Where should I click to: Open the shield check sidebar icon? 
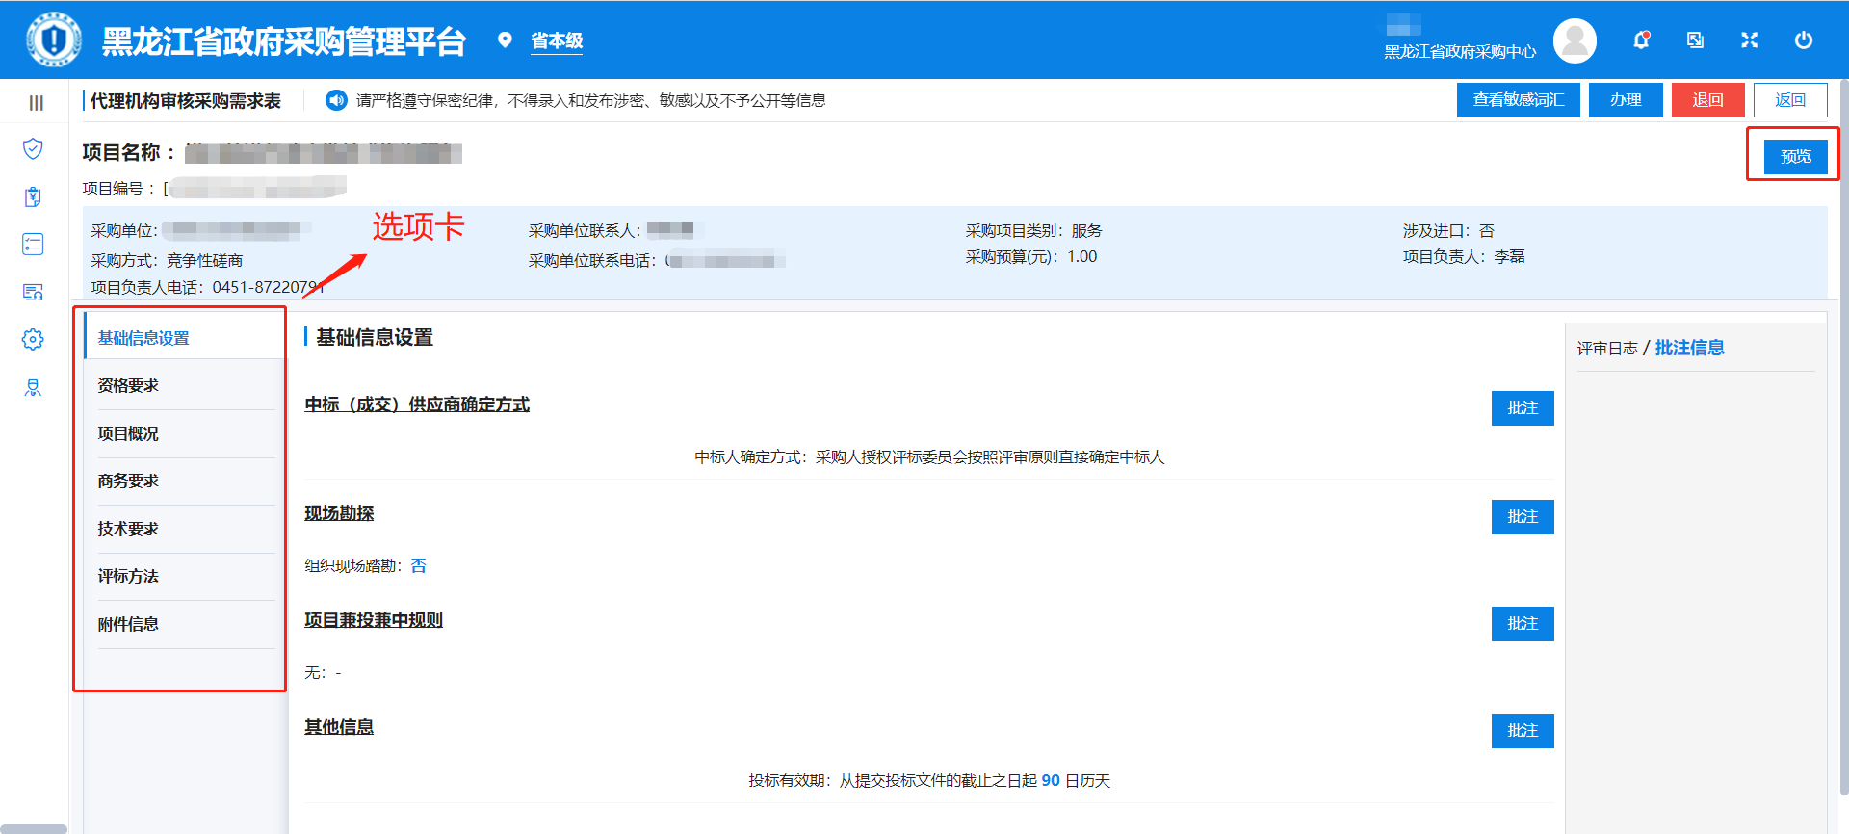33,148
